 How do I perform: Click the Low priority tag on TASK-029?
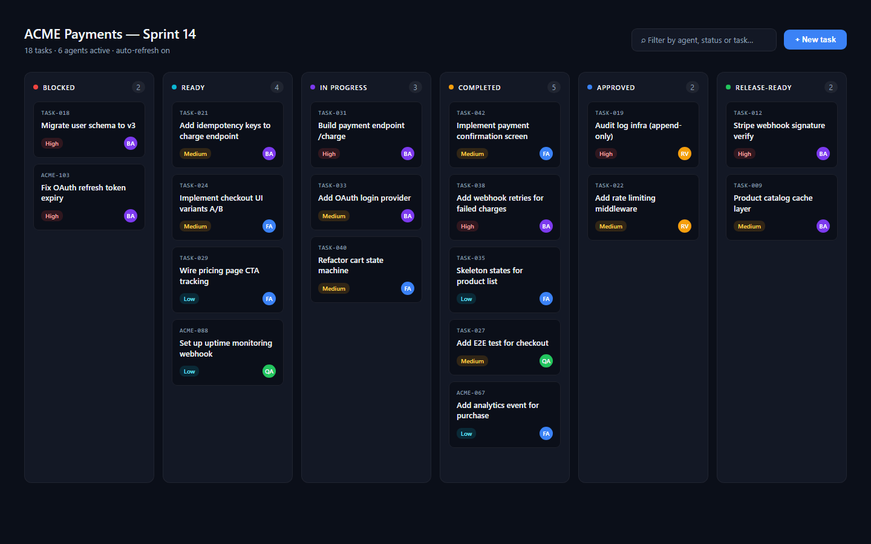pyautogui.click(x=189, y=299)
